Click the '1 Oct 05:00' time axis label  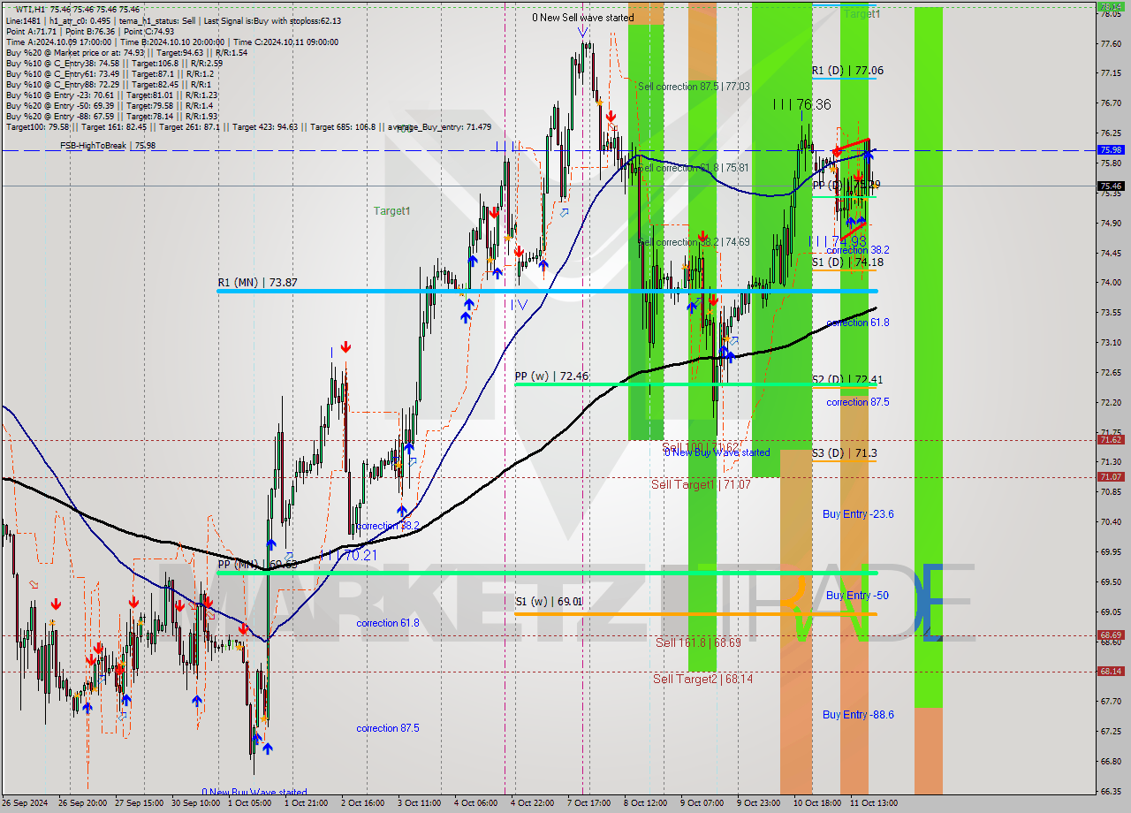coord(250,803)
